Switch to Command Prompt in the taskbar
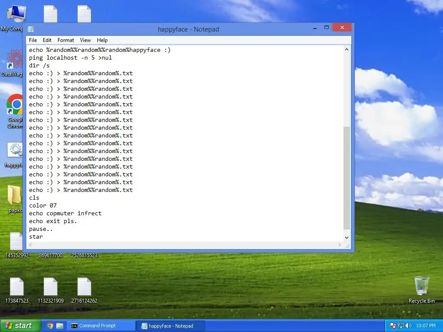Screen dimensions: 443x332 tap(100, 326)
